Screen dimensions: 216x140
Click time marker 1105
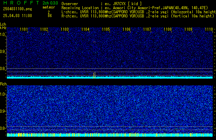[106, 29]
